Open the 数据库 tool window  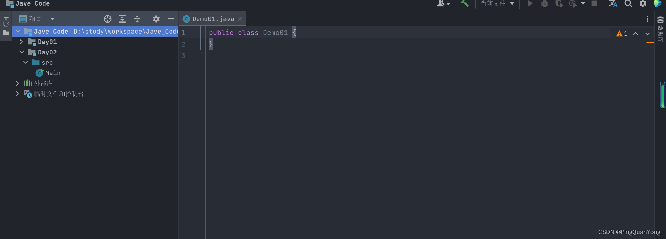[x=660, y=29]
